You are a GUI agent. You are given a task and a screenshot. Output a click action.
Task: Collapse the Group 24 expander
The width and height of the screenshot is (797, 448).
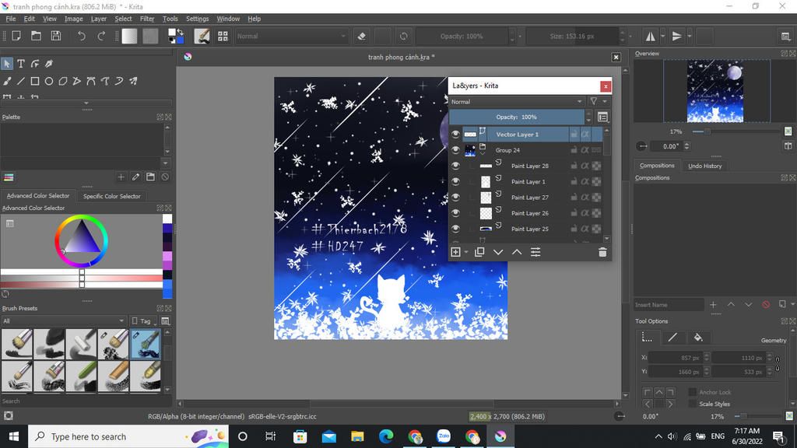[x=483, y=153]
